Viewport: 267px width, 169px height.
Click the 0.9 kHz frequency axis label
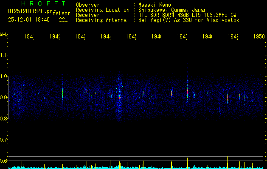pyautogui.click(x=4, y=97)
